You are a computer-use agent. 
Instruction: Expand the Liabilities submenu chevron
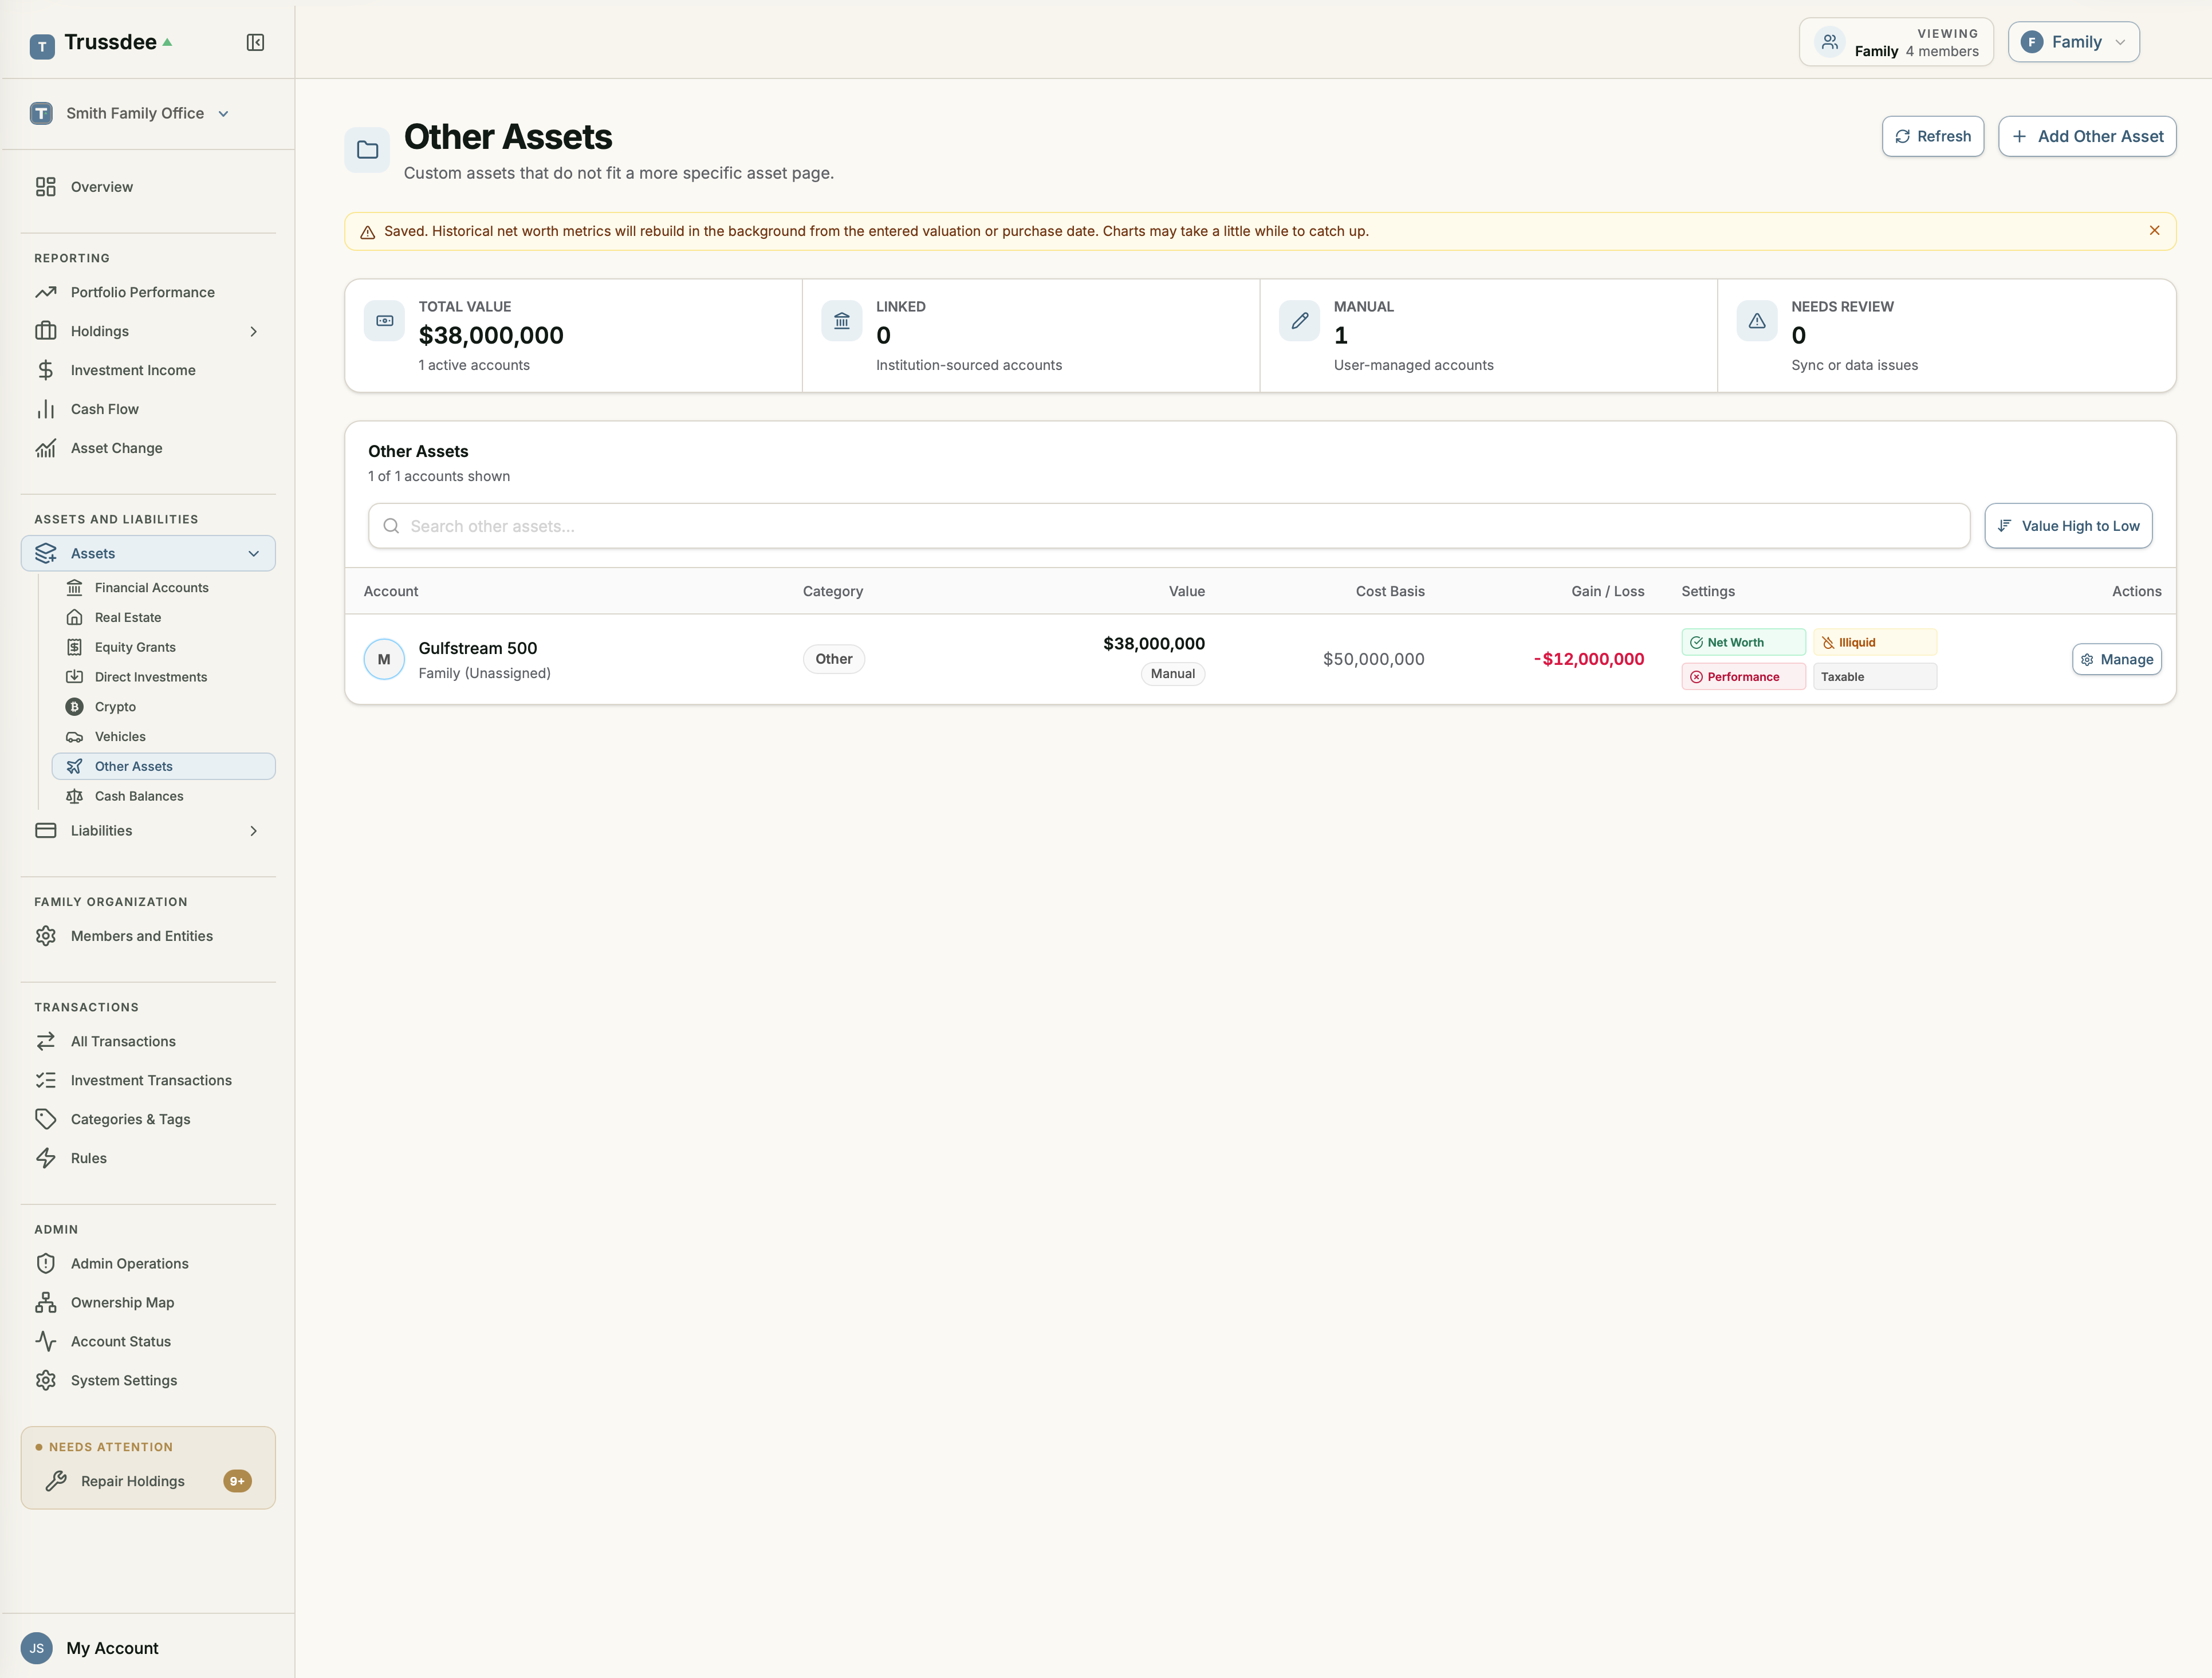pos(253,831)
